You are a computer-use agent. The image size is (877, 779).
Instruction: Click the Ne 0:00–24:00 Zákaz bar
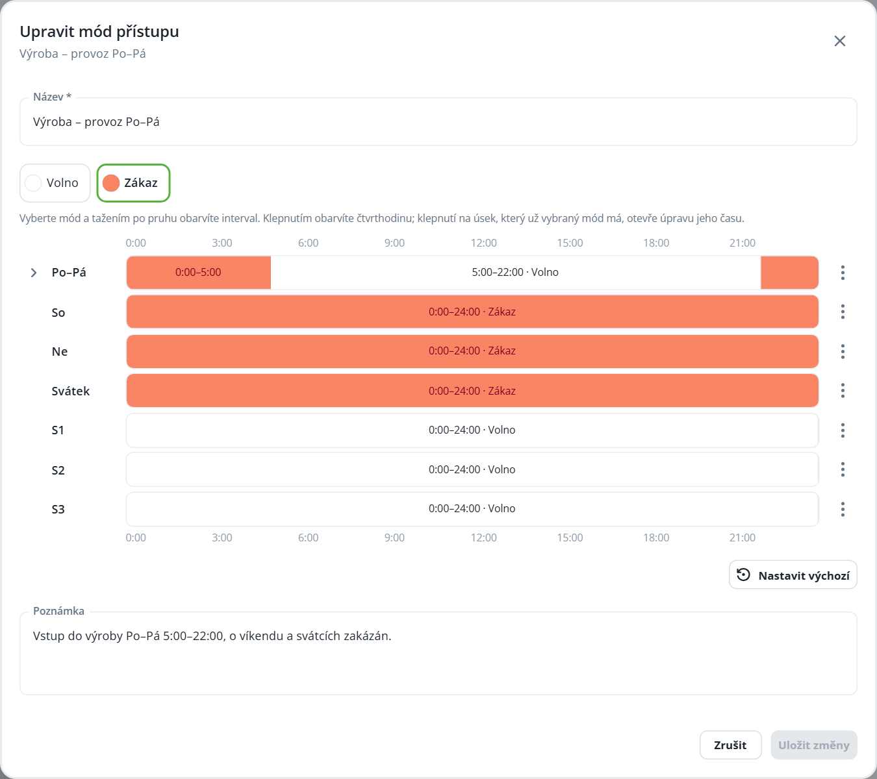[x=472, y=351]
